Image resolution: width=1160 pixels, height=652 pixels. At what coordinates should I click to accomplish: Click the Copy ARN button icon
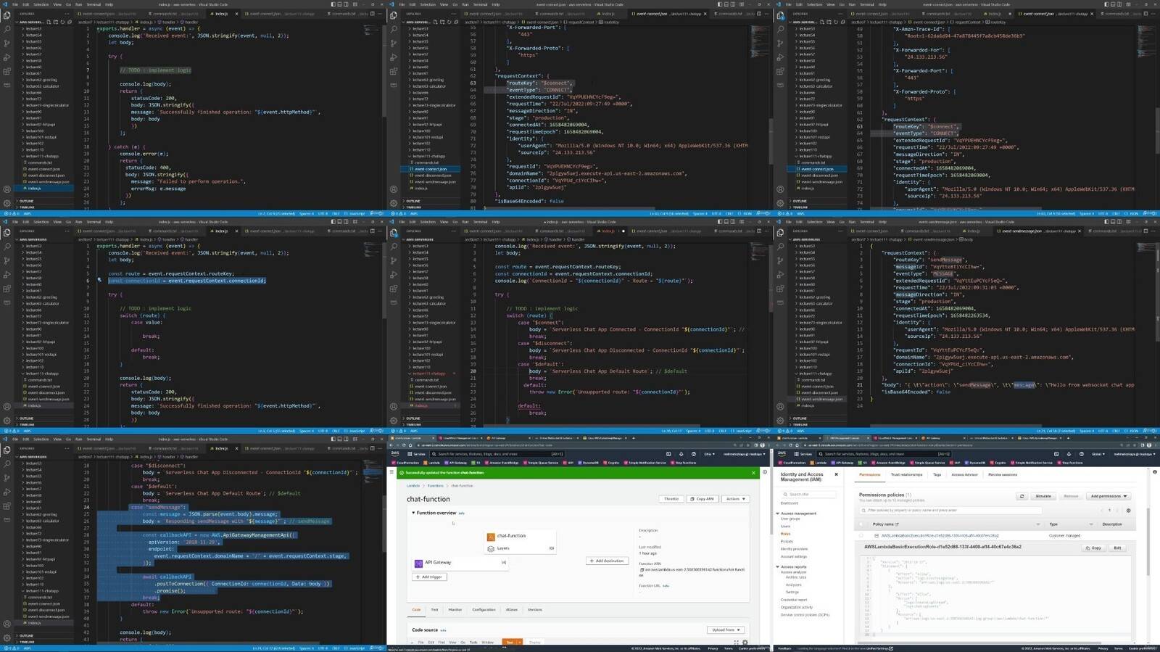pyautogui.click(x=692, y=499)
